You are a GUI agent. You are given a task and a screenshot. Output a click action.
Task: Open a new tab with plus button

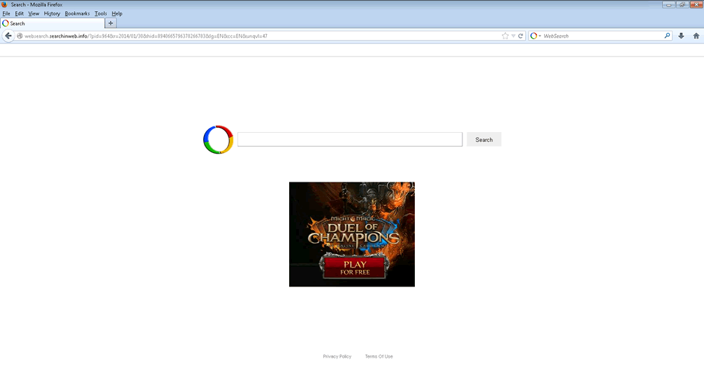pos(110,23)
